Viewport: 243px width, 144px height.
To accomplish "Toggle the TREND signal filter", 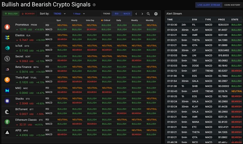I will click(x=107, y=14).
